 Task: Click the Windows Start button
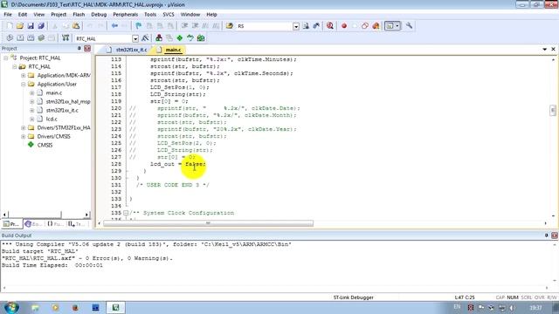(x=11, y=307)
